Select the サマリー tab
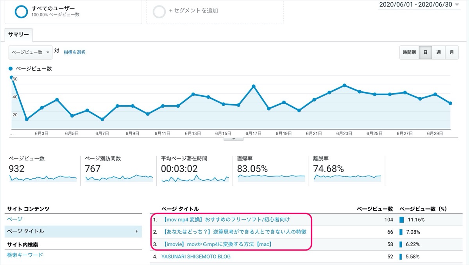The image size is (469, 265). click(19, 34)
